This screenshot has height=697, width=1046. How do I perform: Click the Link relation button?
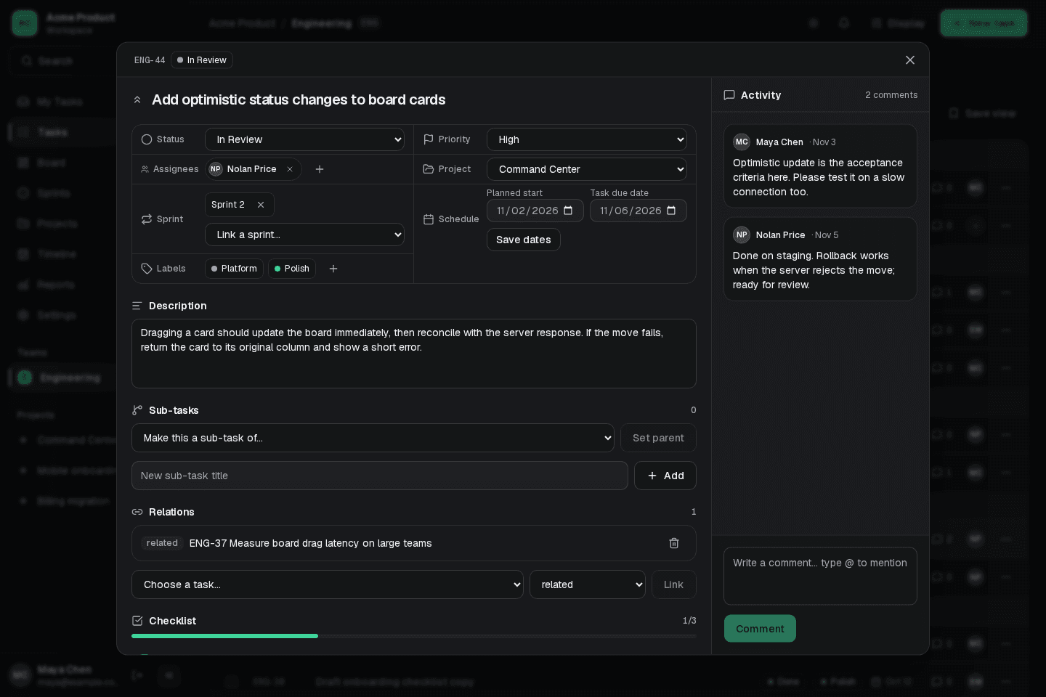[x=674, y=584]
